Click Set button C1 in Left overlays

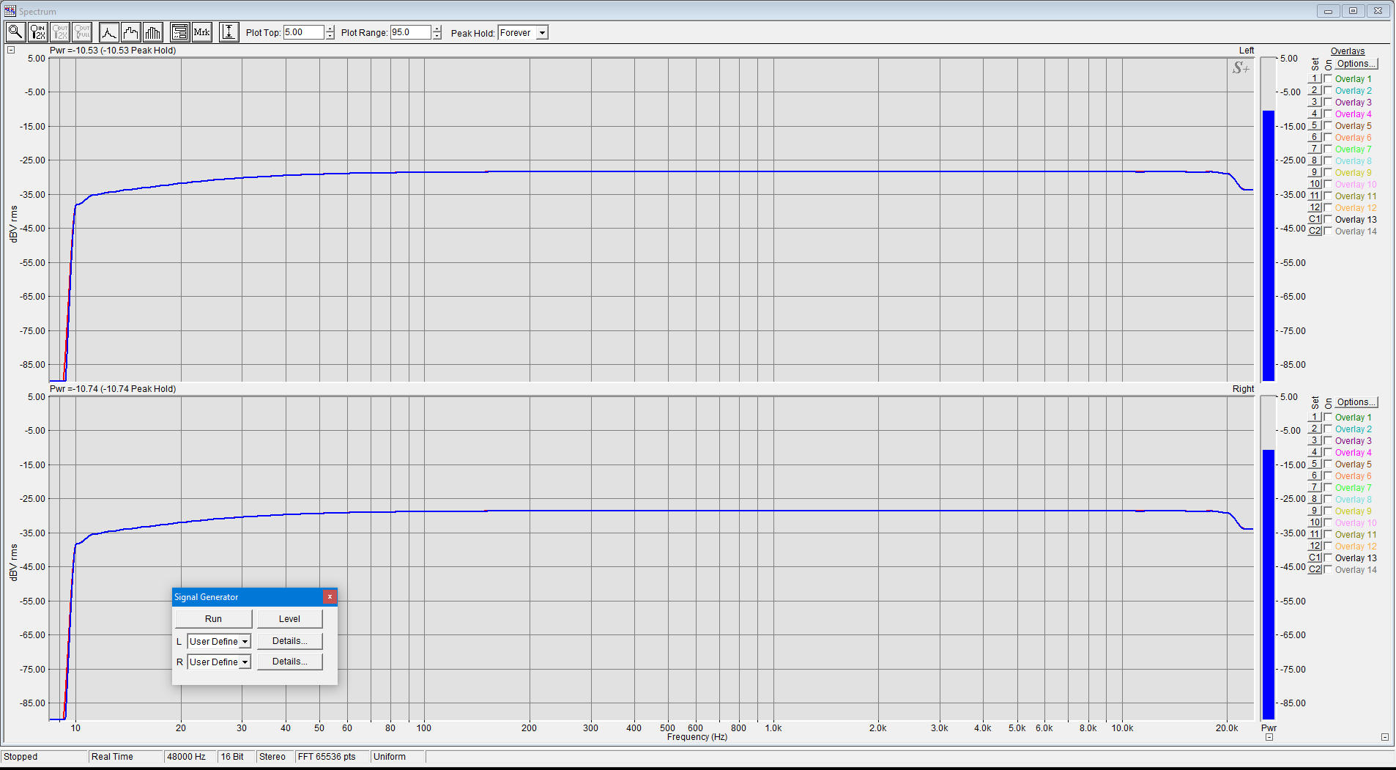click(1315, 220)
